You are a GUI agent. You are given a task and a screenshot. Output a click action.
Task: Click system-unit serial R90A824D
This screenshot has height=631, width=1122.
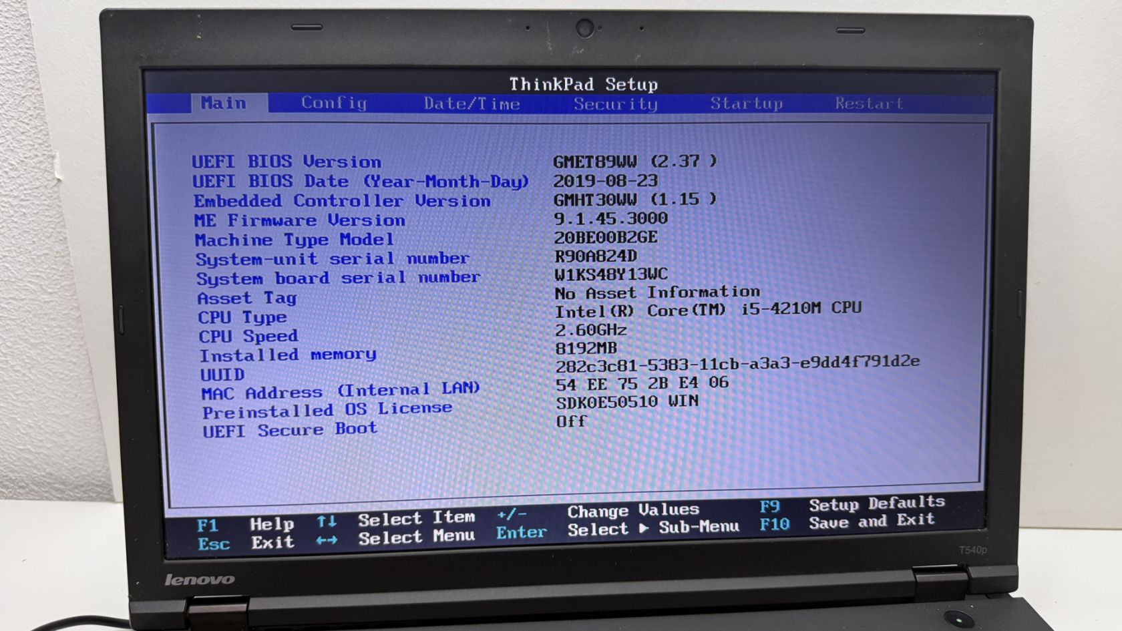(x=596, y=256)
